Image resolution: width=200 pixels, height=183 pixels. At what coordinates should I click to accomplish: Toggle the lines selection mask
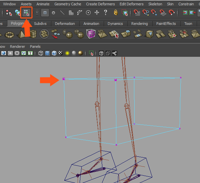pyautogui.click(x=62, y=13)
